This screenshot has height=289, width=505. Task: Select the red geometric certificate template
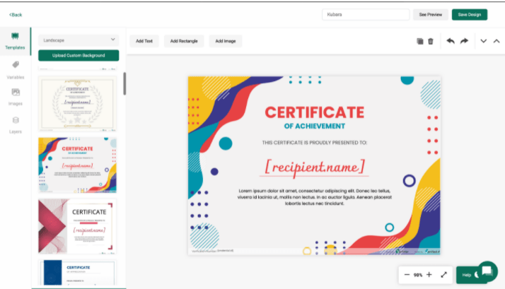78,225
